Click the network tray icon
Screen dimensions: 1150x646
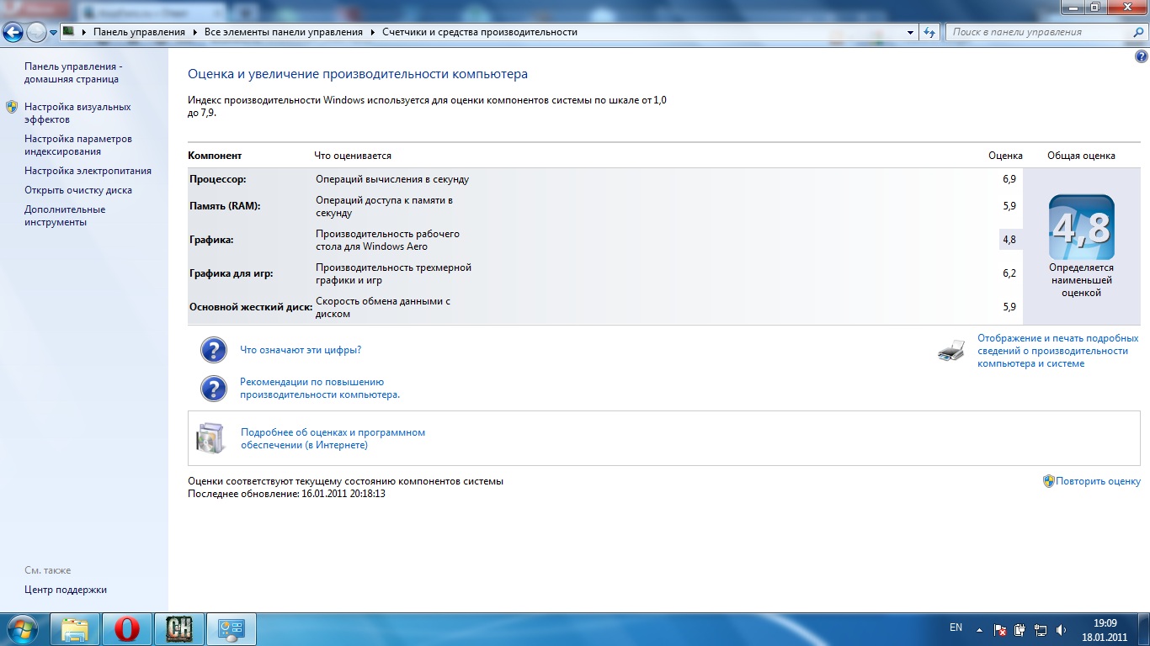[x=1041, y=629]
